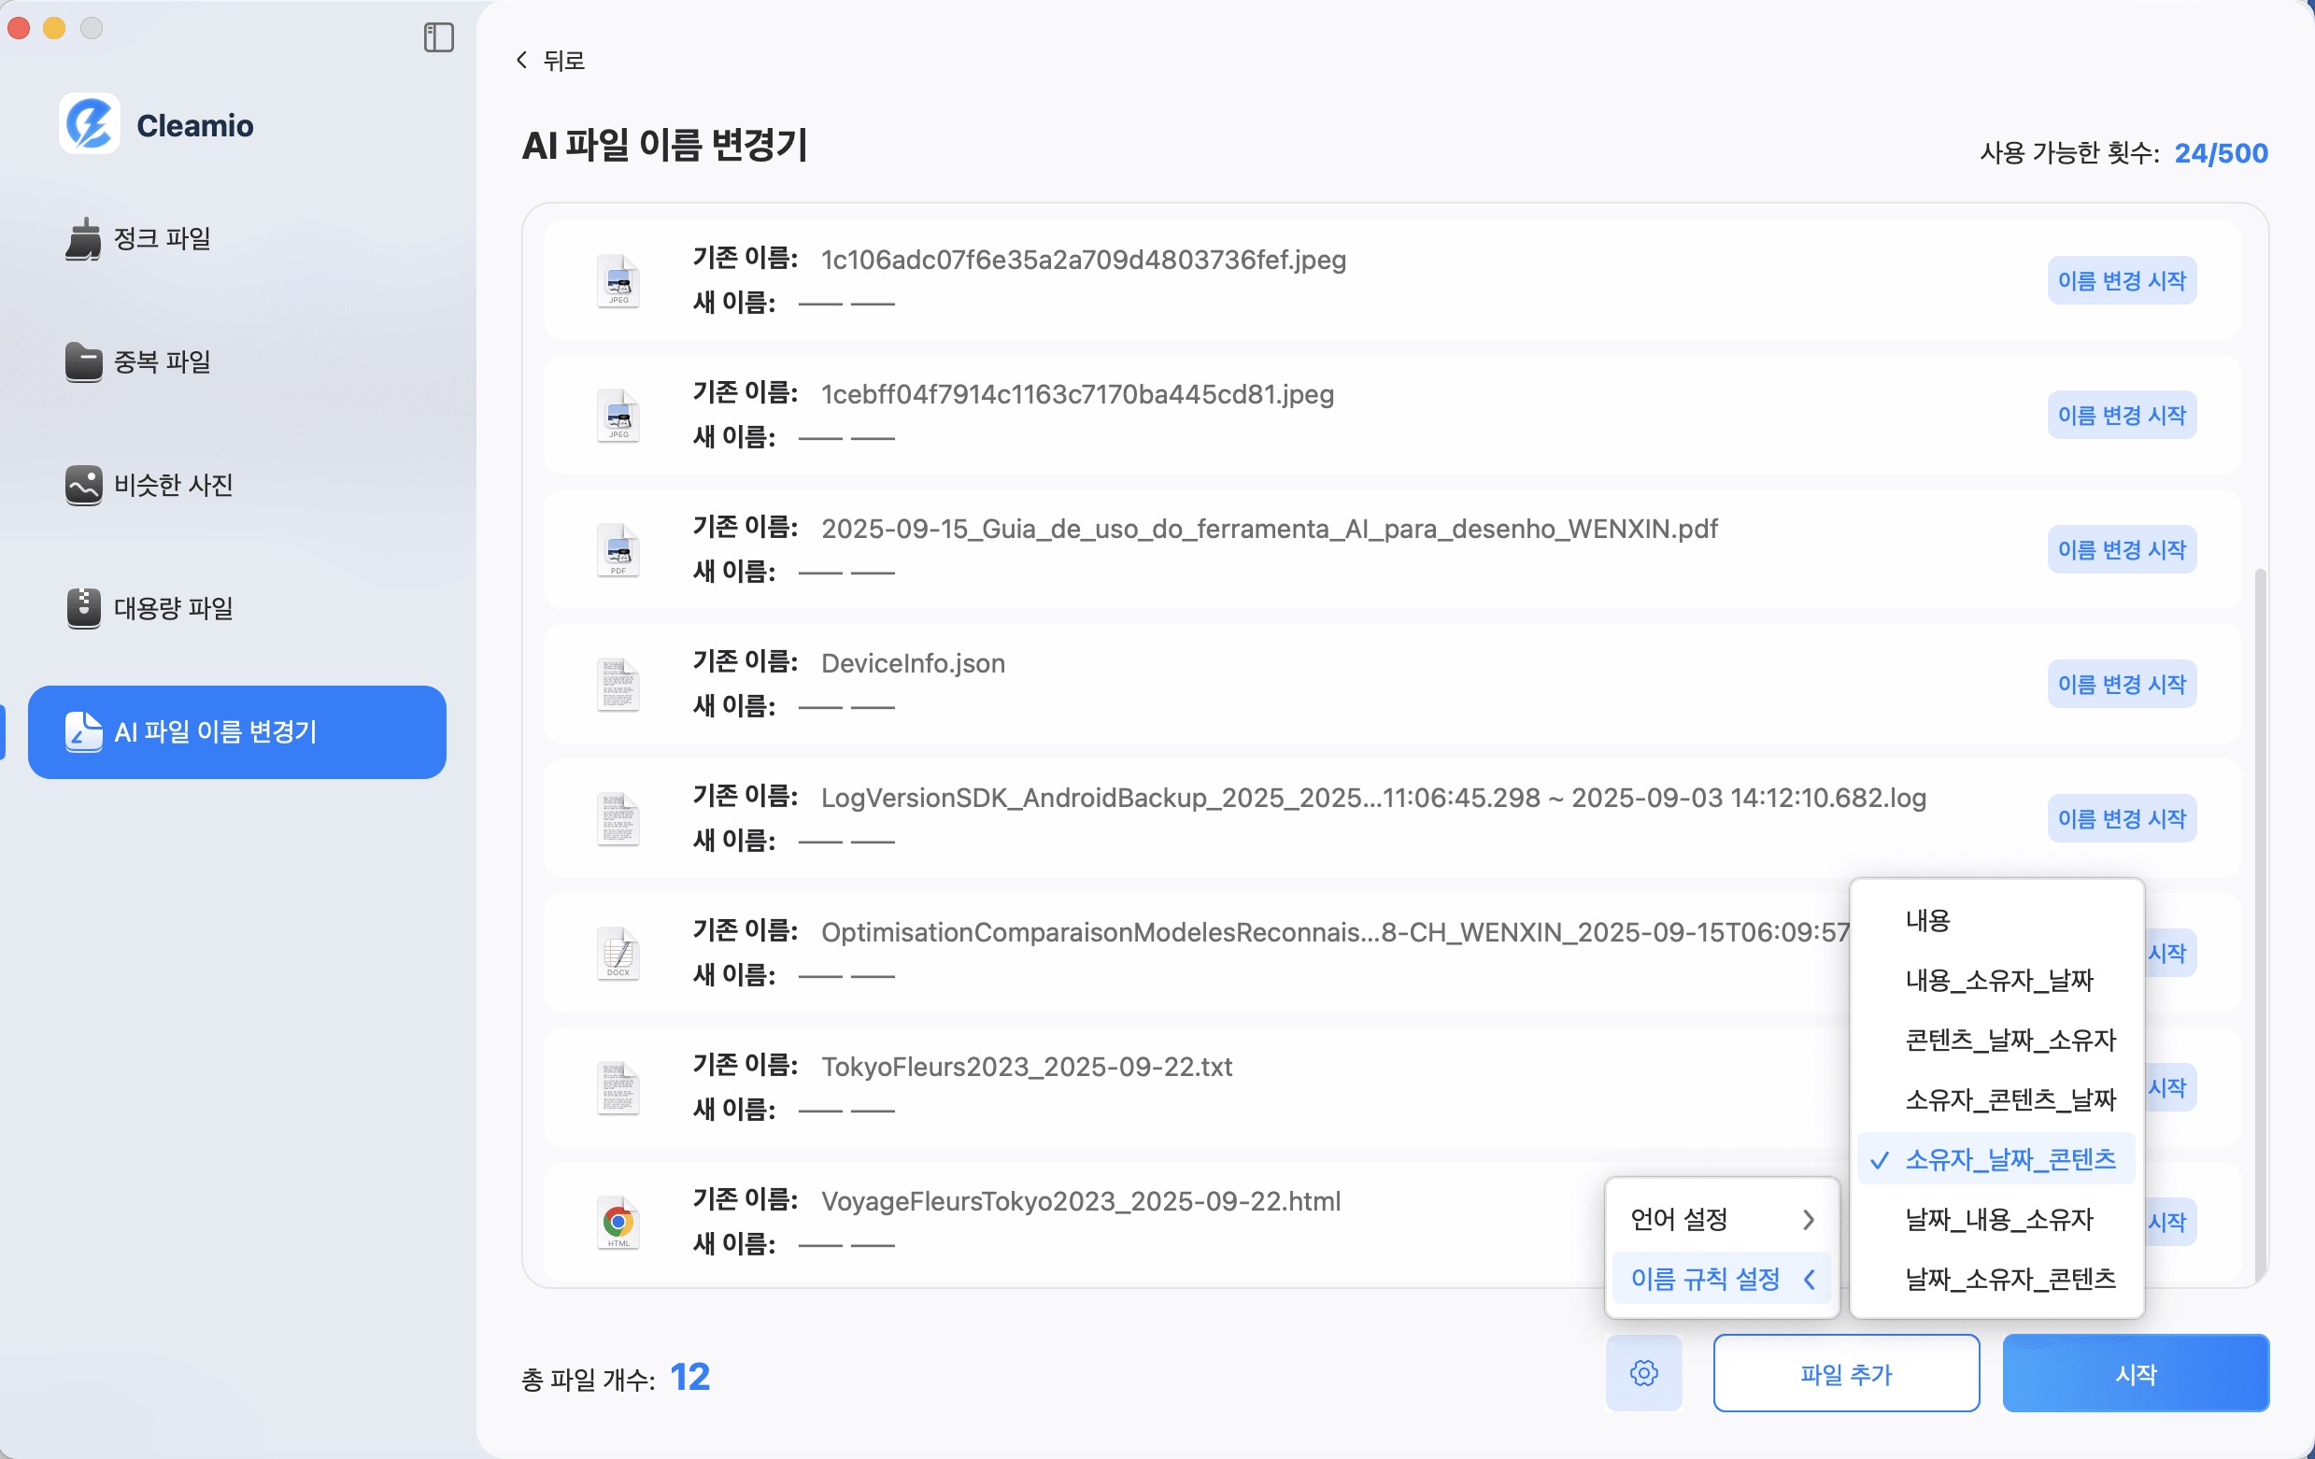The height and width of the screenshot is (1459, 2315).
Task: Expand the 언어 설정 submenu chevron
Action: click(1811, 1219)
